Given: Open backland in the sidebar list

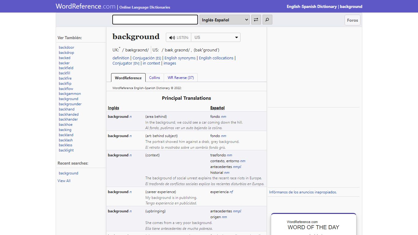Looking at the screenshot, I should point(66,135).
